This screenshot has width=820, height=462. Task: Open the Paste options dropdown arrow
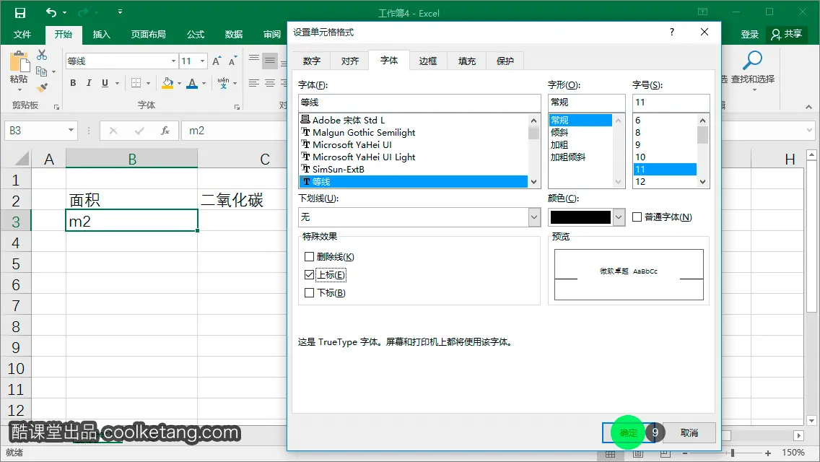tap(19, 90)
